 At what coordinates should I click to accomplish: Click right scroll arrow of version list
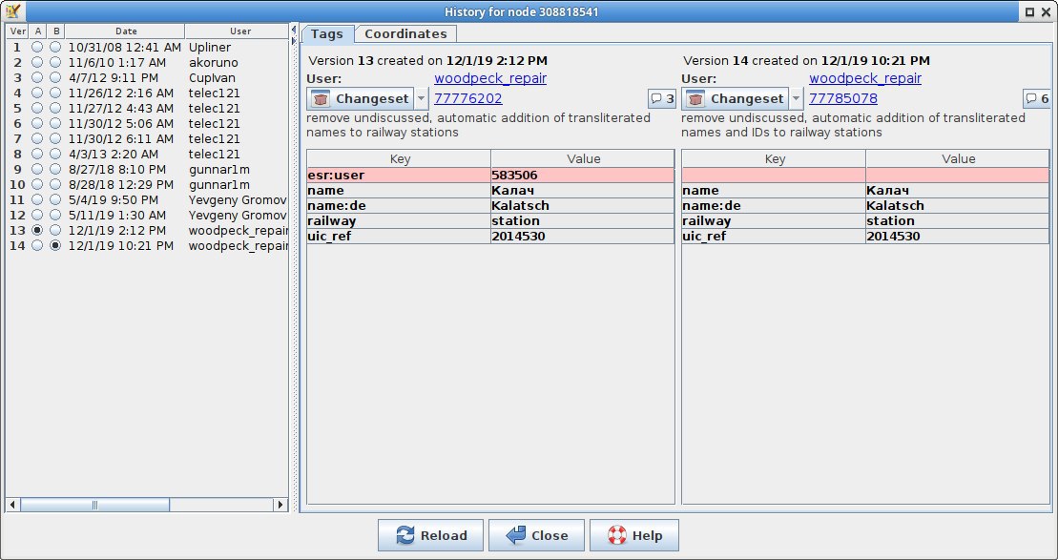tap(280, 505)
